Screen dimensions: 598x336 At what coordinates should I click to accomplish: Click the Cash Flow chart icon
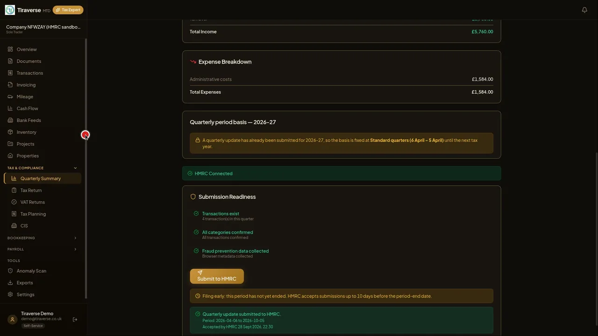(x=10, y=108)
